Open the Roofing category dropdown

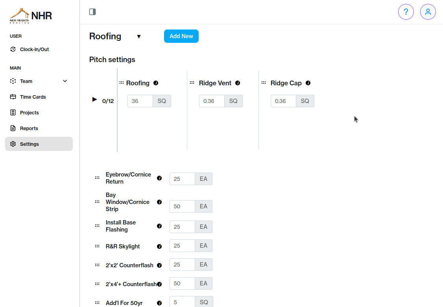(139, 36)
